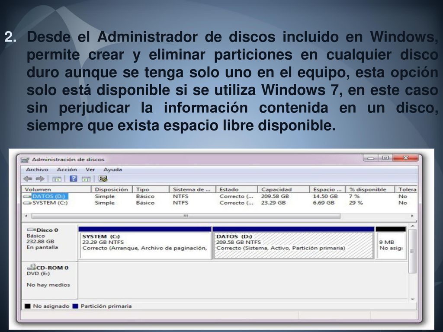Click the 6.69 GB free space cell
This screenshot has height=332, width=443.
point(324,203)
